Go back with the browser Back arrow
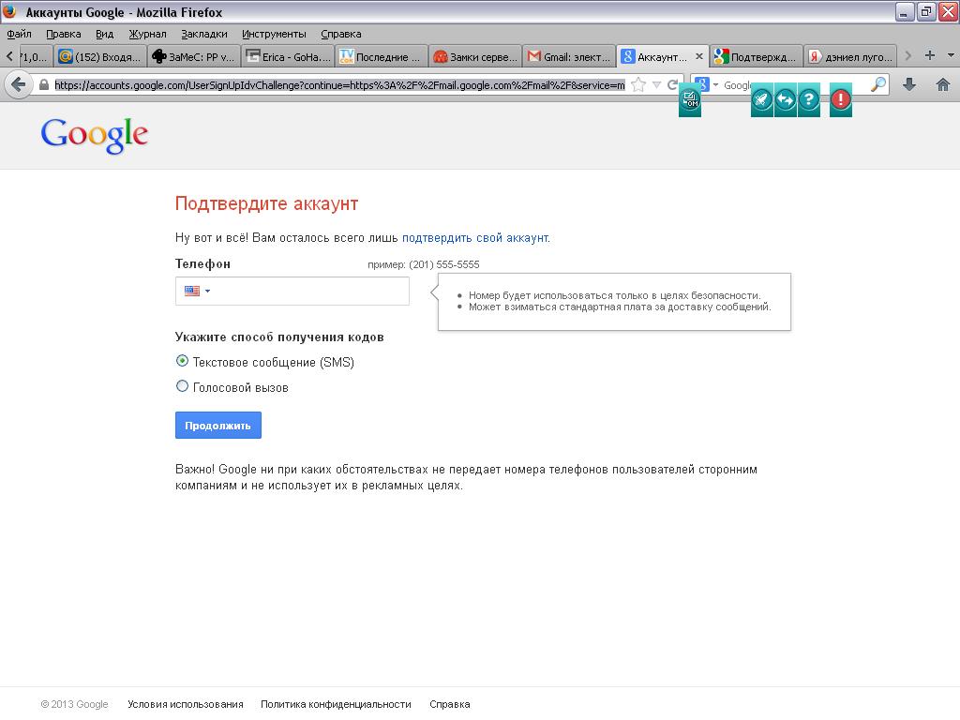960x720 pixels. [x=19, y=85]
